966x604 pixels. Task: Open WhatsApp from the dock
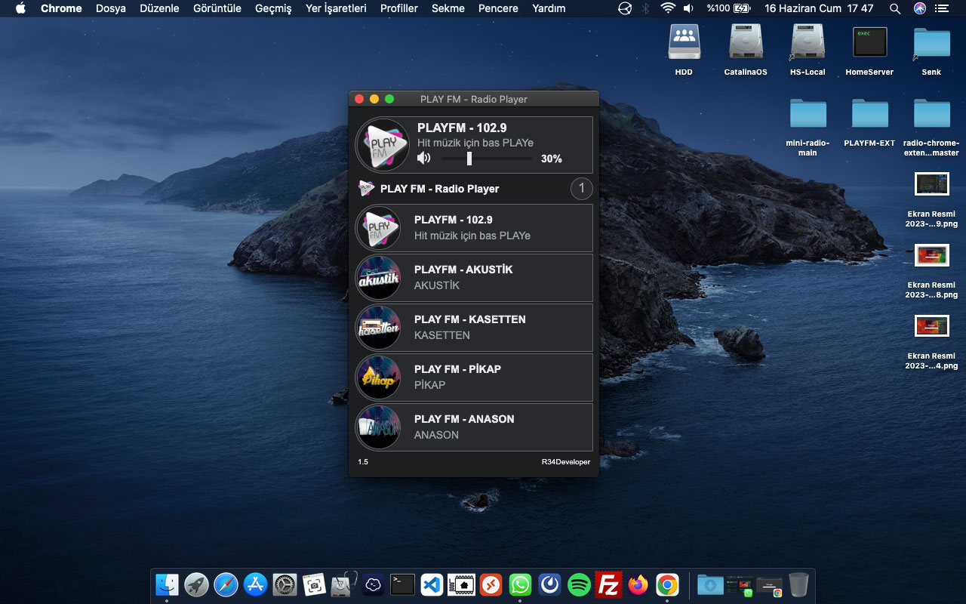click(x=520, y=584)
